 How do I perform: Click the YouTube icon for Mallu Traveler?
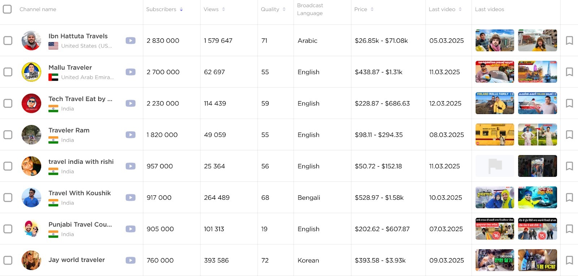(130, 72)
